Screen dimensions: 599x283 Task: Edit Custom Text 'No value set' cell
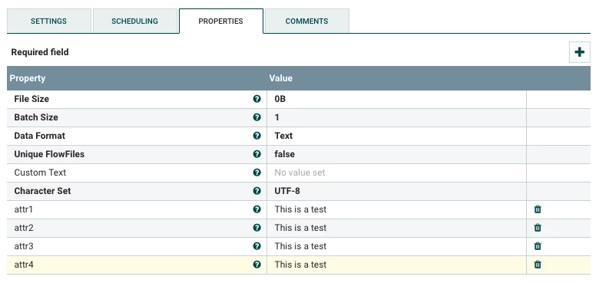(x=396, y=173)
